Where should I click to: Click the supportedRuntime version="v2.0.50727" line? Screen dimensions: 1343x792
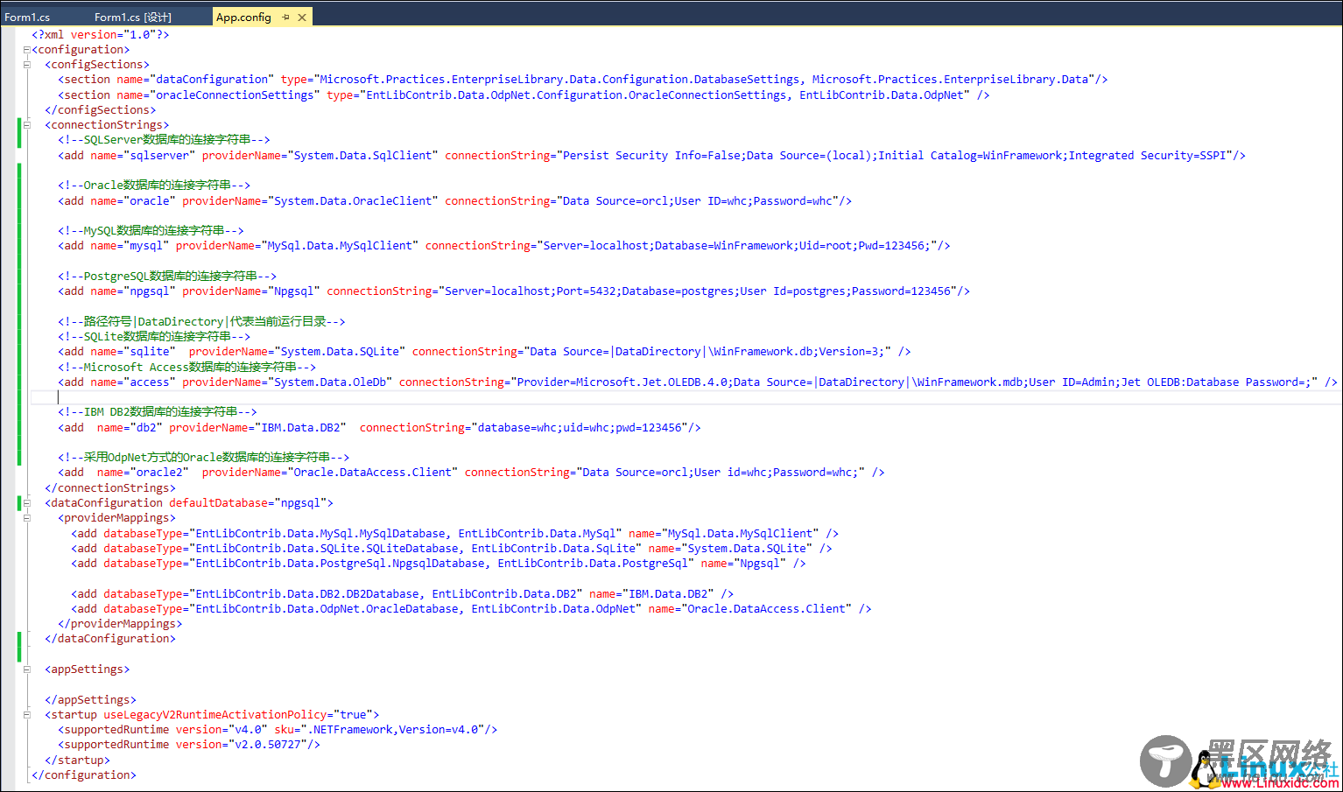[x=189, y=745]
